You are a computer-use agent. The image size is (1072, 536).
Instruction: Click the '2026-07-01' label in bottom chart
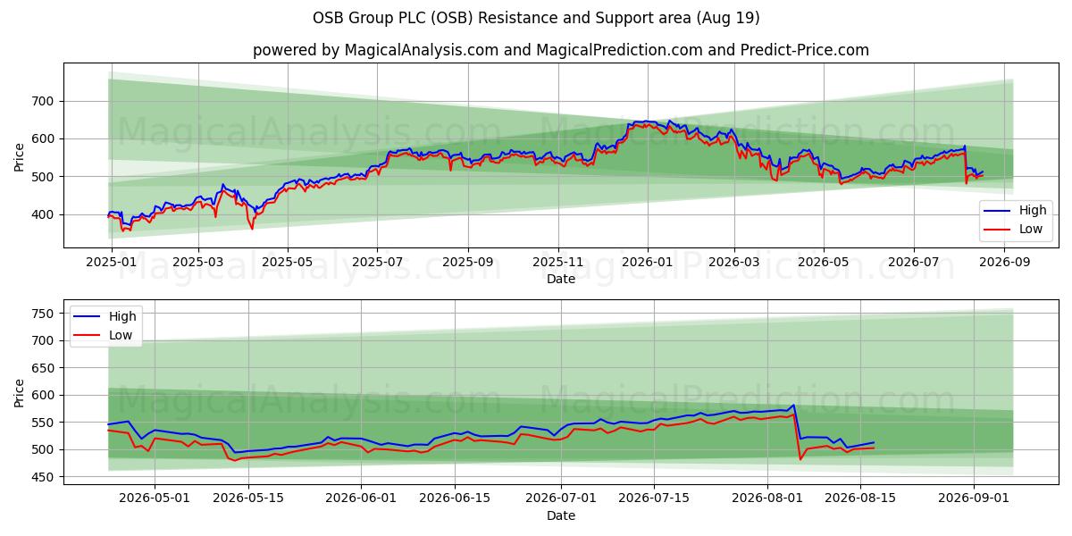(561, 500)
